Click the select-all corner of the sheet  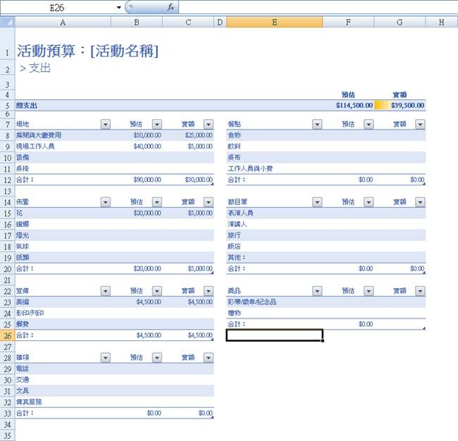click(x=8, y=23)
